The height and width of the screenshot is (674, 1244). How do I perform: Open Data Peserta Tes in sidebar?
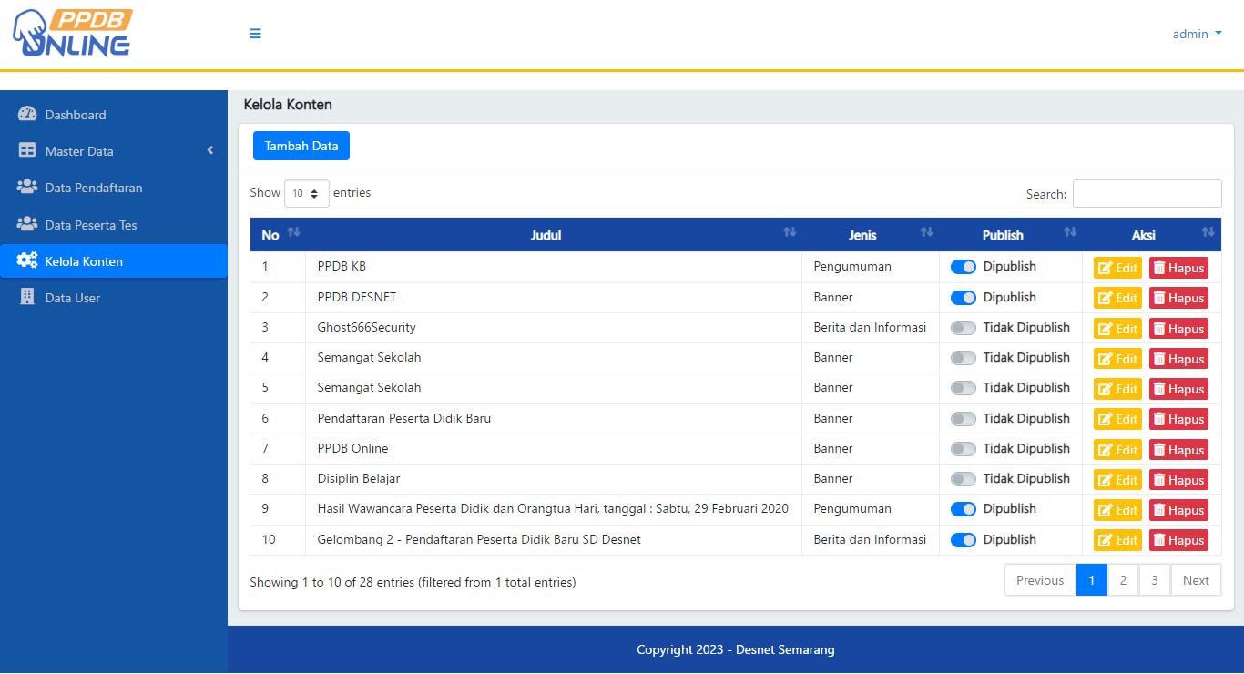tap(91, 225)
